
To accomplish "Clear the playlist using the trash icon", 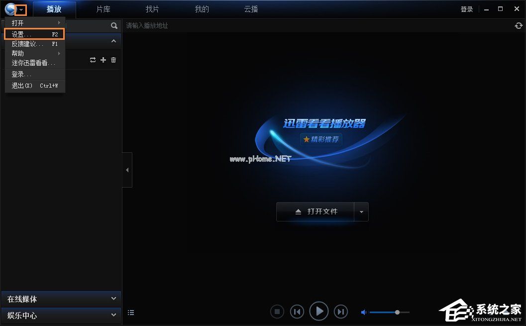I will pos(113,60).
